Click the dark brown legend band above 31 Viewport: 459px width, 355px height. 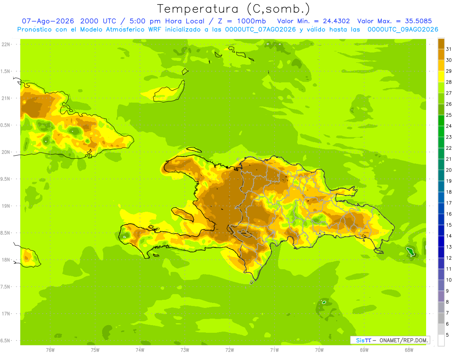point(441,44)
